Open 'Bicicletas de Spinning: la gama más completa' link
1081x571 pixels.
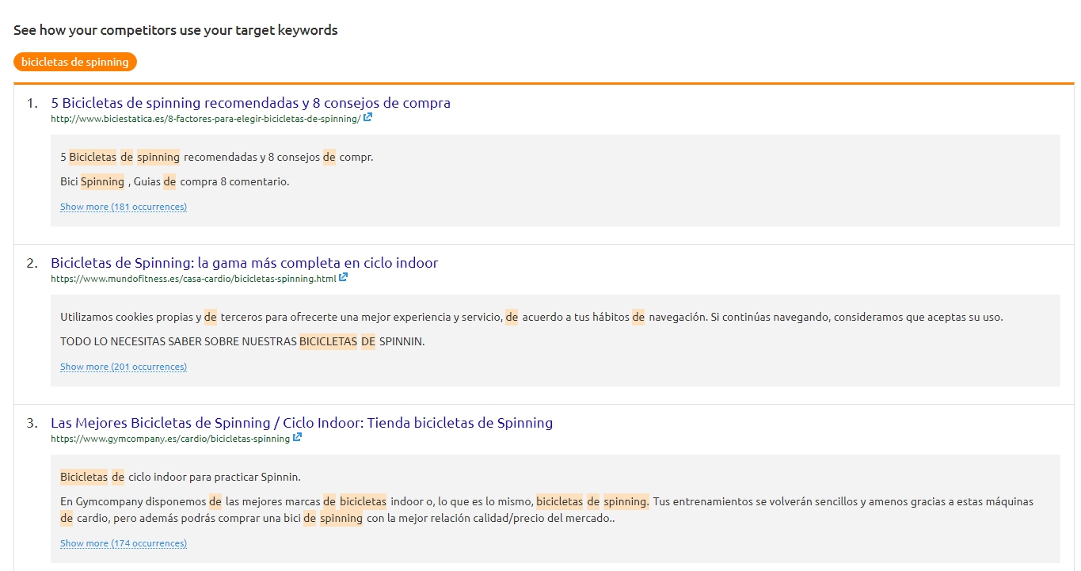[x=244, y=263]
